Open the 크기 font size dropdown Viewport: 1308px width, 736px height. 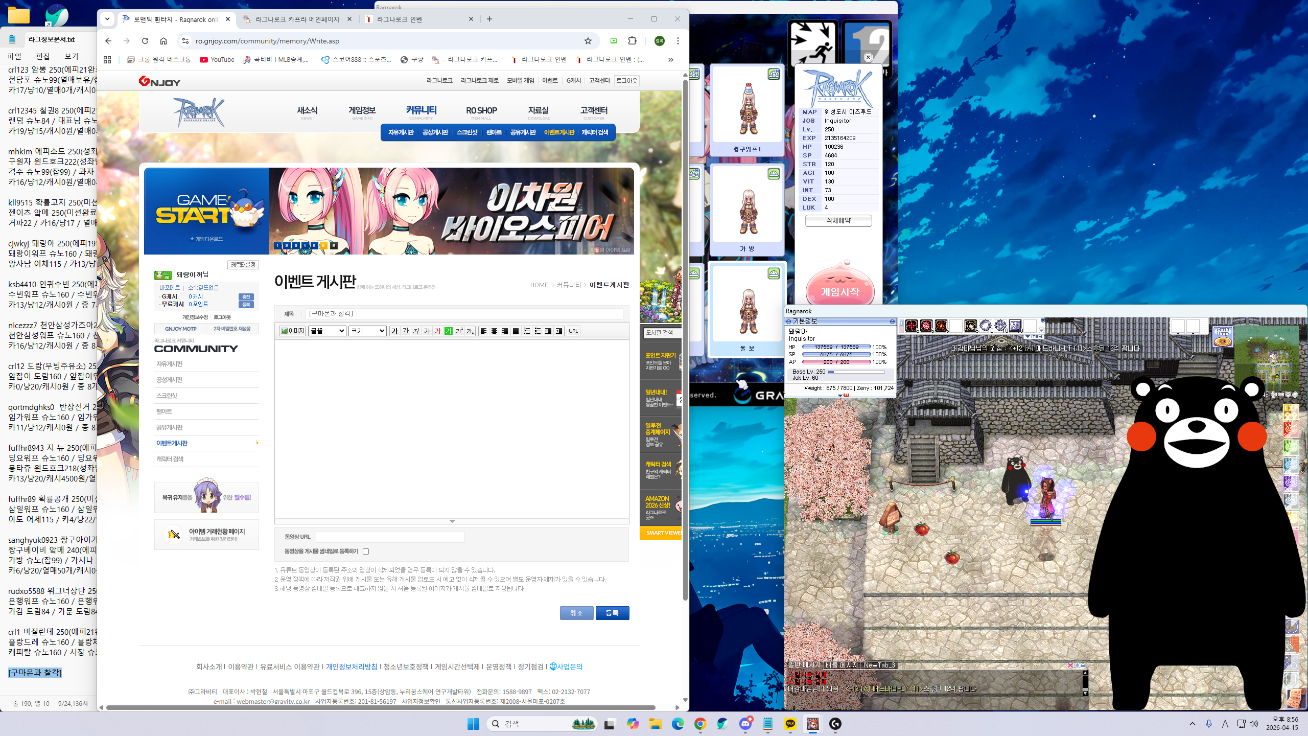[367, 331]
